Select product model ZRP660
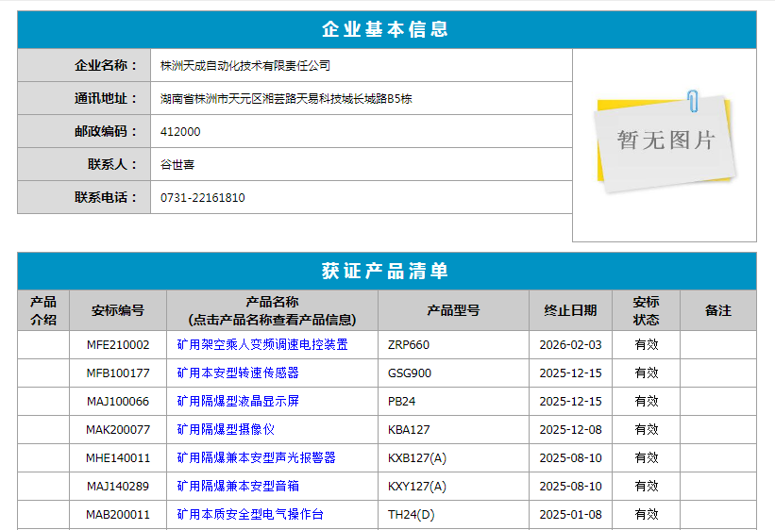This screenshot has height=530, width=775. click(x=408, y=345)
